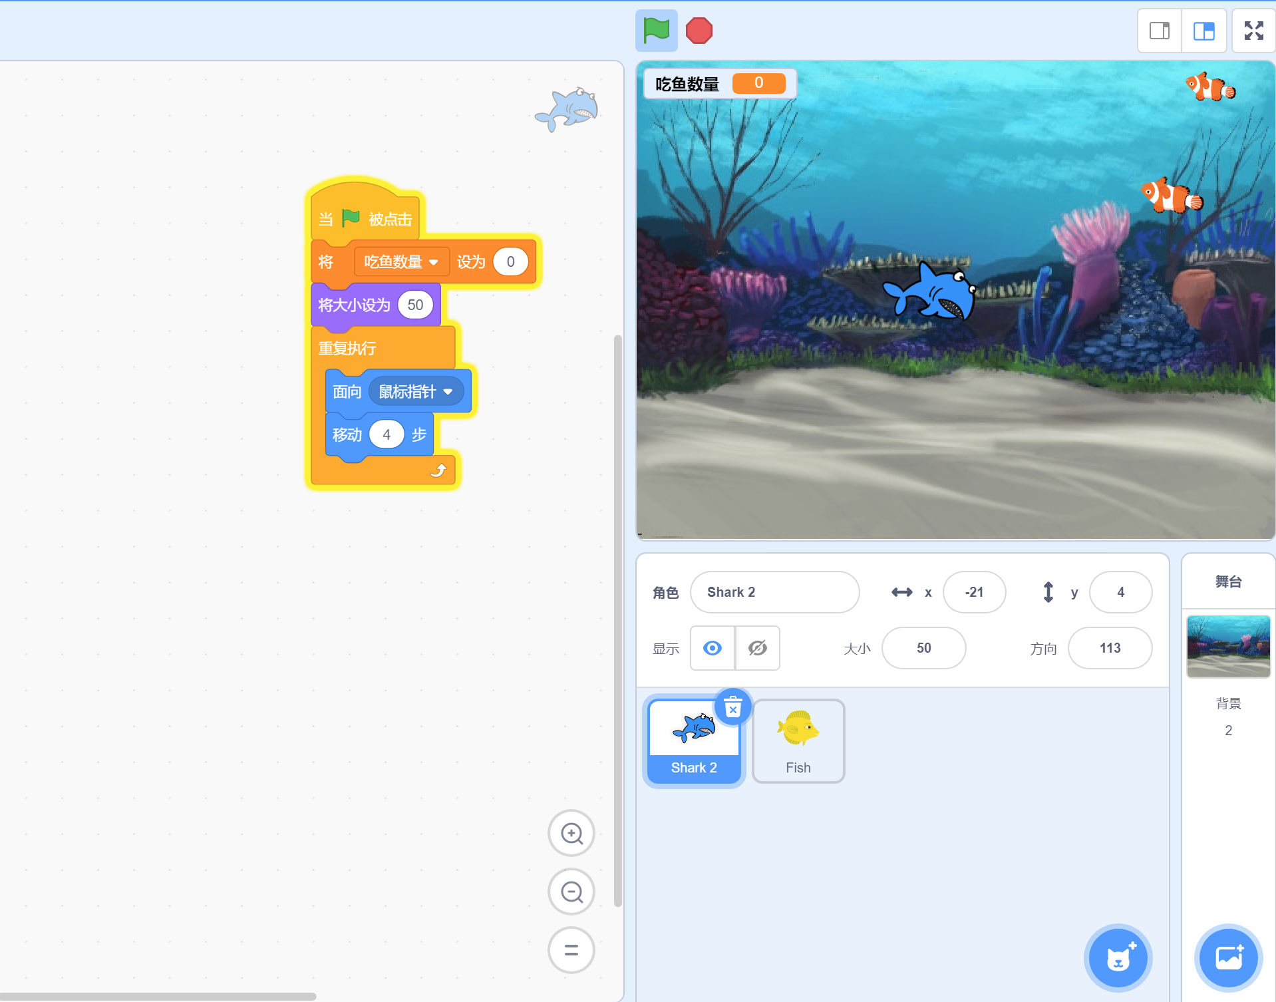Open the 吃鱼数量 variable dropdown
The image size is (1276, 1002).
pos(401,262)
